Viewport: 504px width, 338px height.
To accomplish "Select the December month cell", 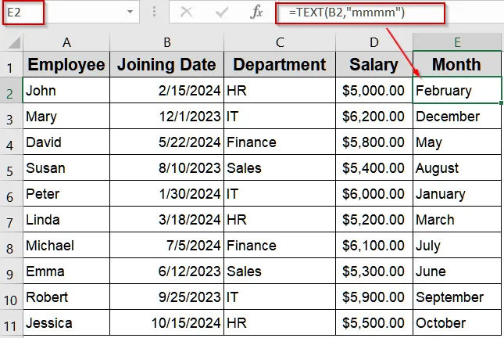I will click(457, 117).
